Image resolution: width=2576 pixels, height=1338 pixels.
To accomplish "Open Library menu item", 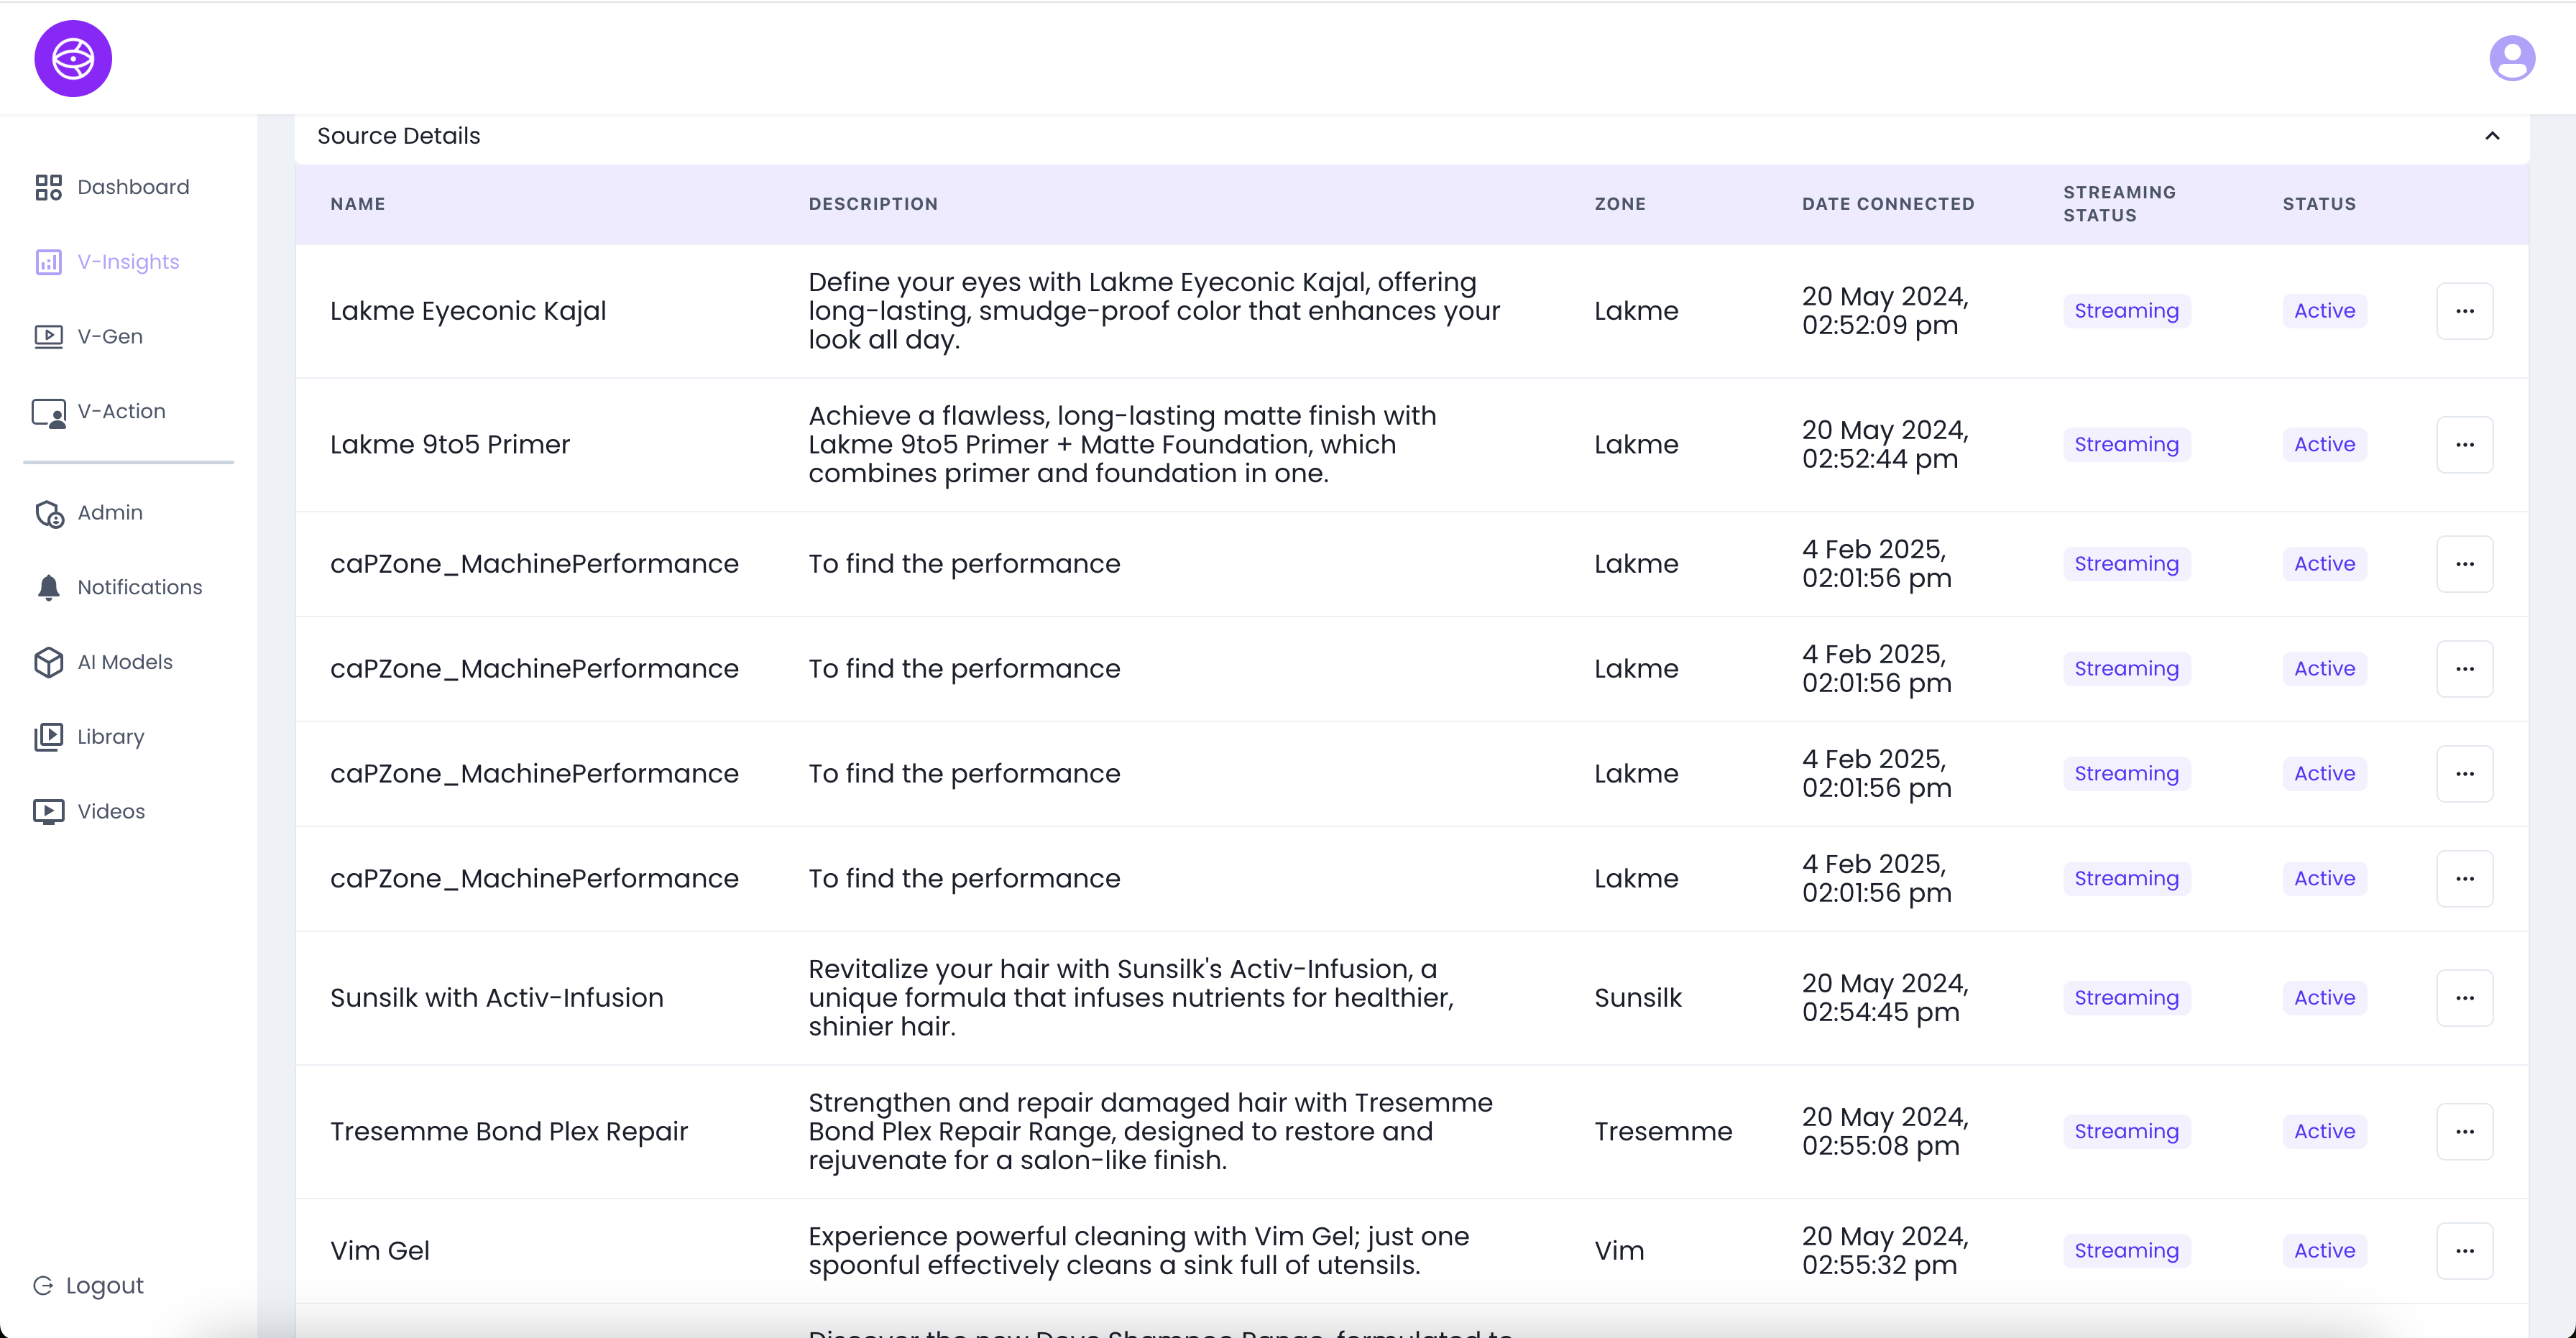I will pos(111,737).
